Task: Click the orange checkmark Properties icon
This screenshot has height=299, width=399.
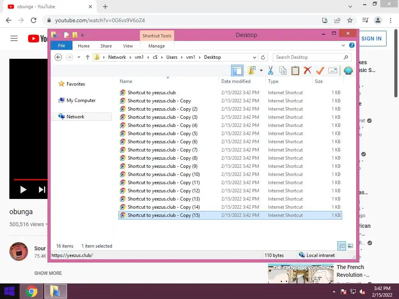Action: click(320, 70)
